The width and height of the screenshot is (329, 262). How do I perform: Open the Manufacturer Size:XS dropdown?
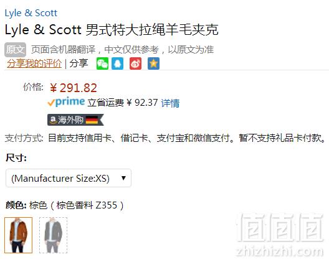[x=69, y=178]
